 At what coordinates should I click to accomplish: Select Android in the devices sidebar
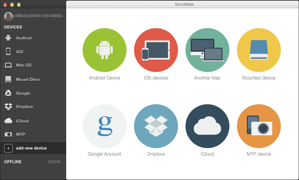coord(23,38)
